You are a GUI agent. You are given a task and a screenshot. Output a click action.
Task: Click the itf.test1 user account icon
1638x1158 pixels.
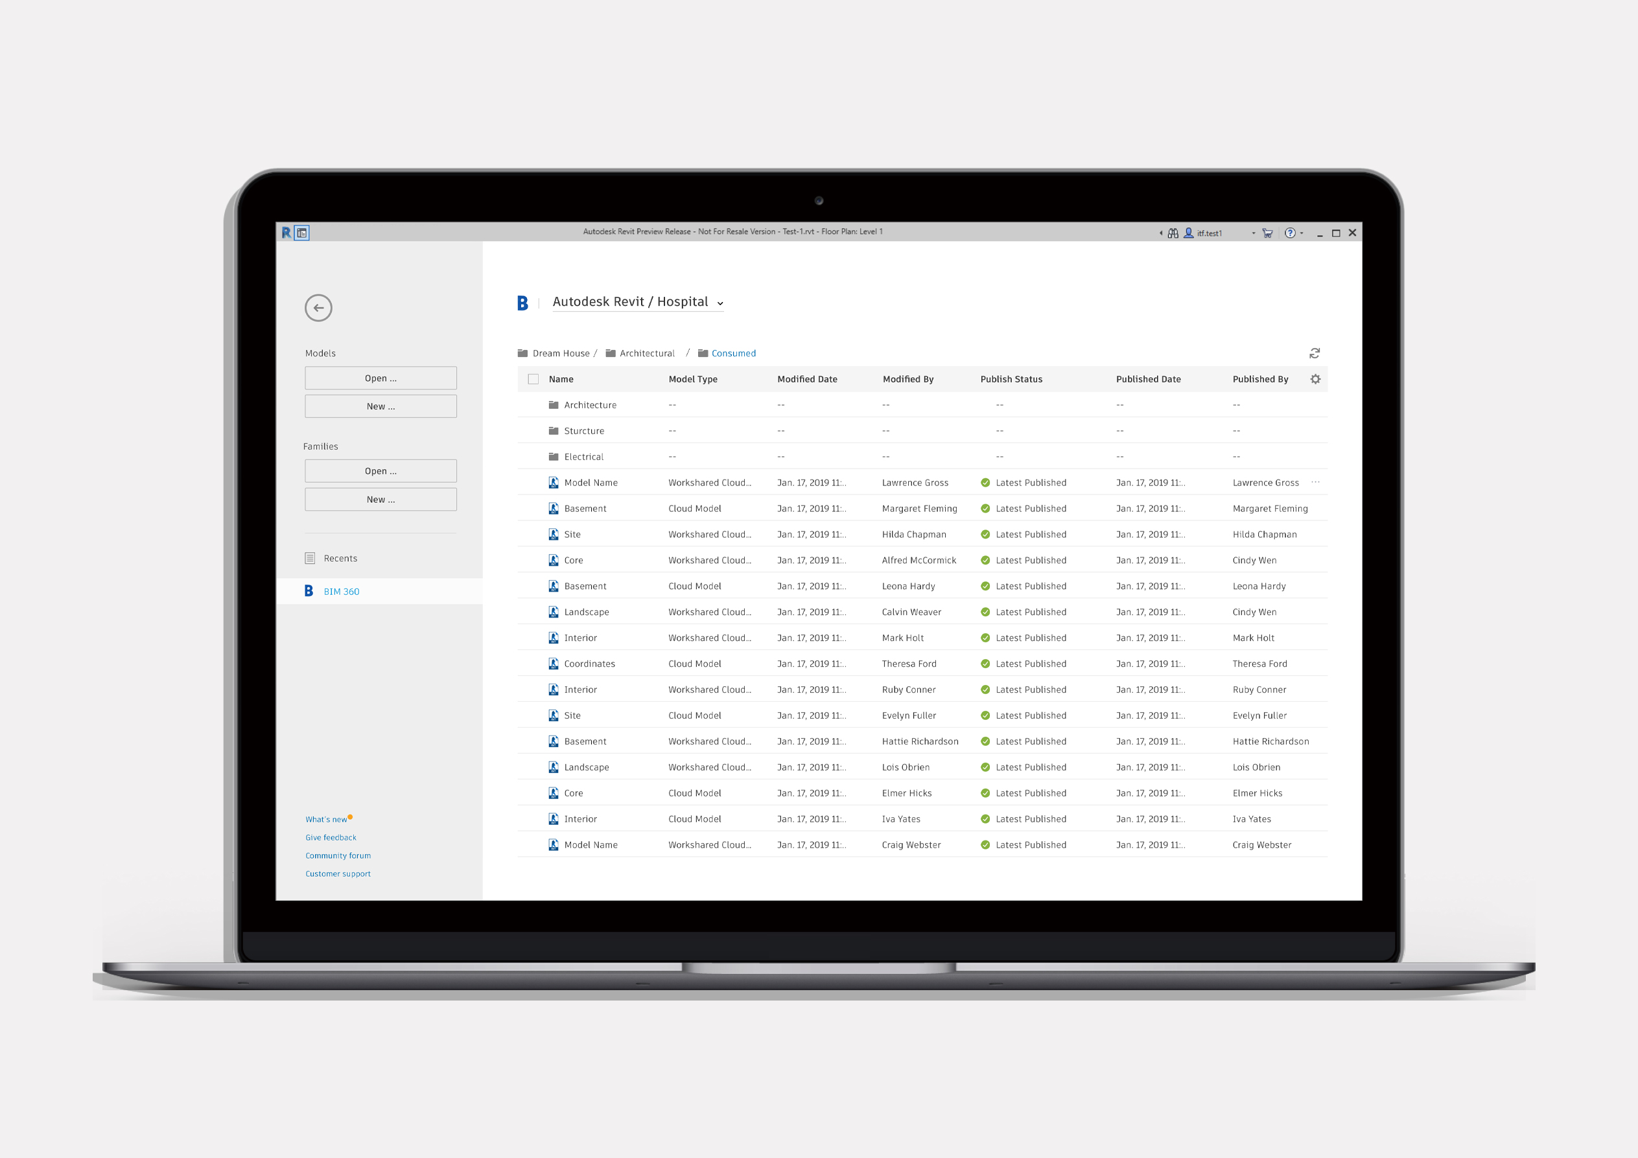[1189, 233]
